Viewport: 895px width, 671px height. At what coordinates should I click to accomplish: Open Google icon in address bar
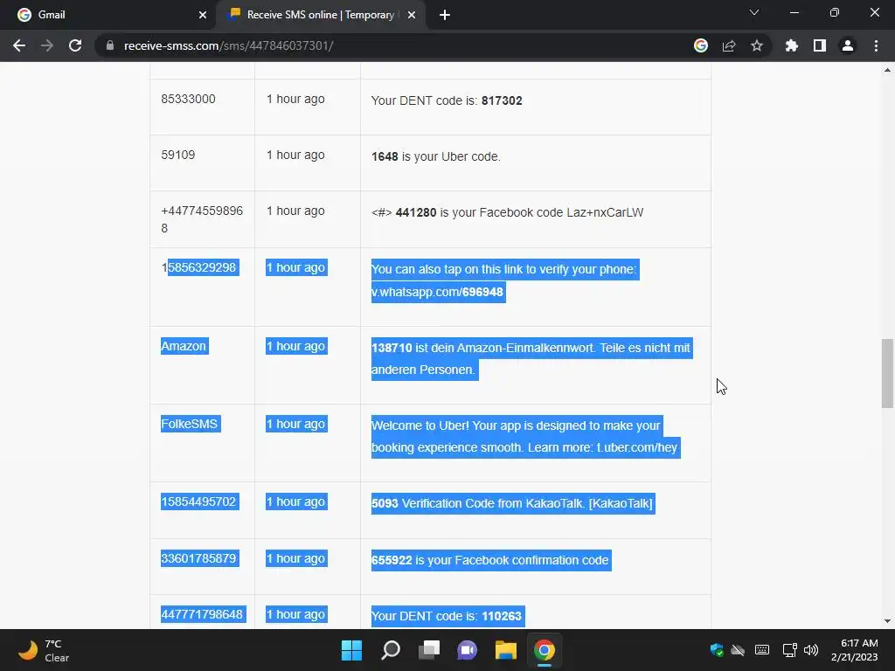coord(701,45)
